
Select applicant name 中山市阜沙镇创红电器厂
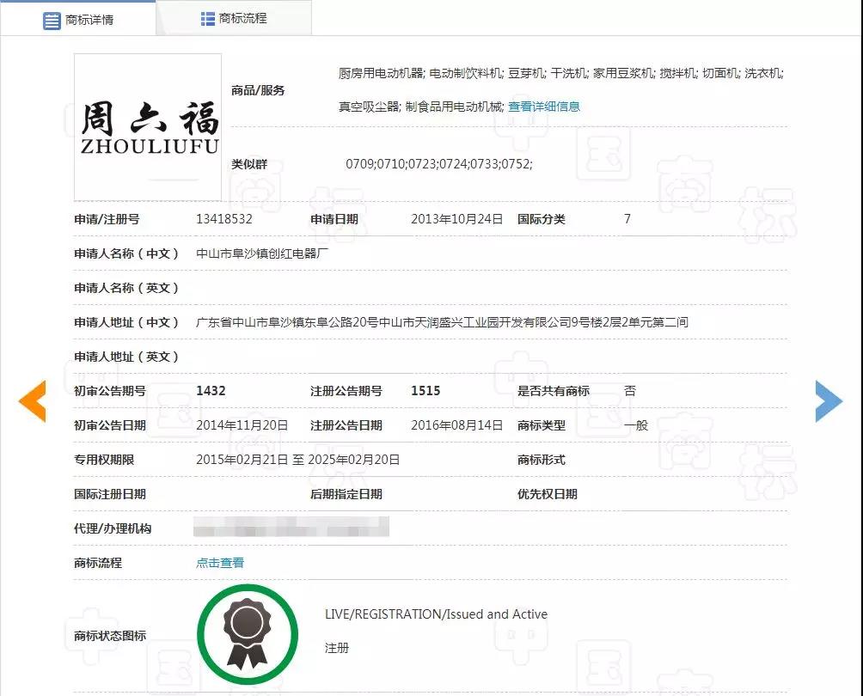262,253
